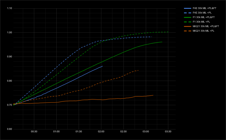The image size is (226, 140).
Task: Click the dashed blue legend line swatch
Action: [x=187, y=13]
